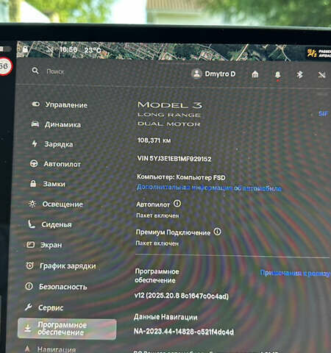This screenshot has height=353, width=331.
Task: Tap the 108,371 км odometer value
Action: point(154,140)
